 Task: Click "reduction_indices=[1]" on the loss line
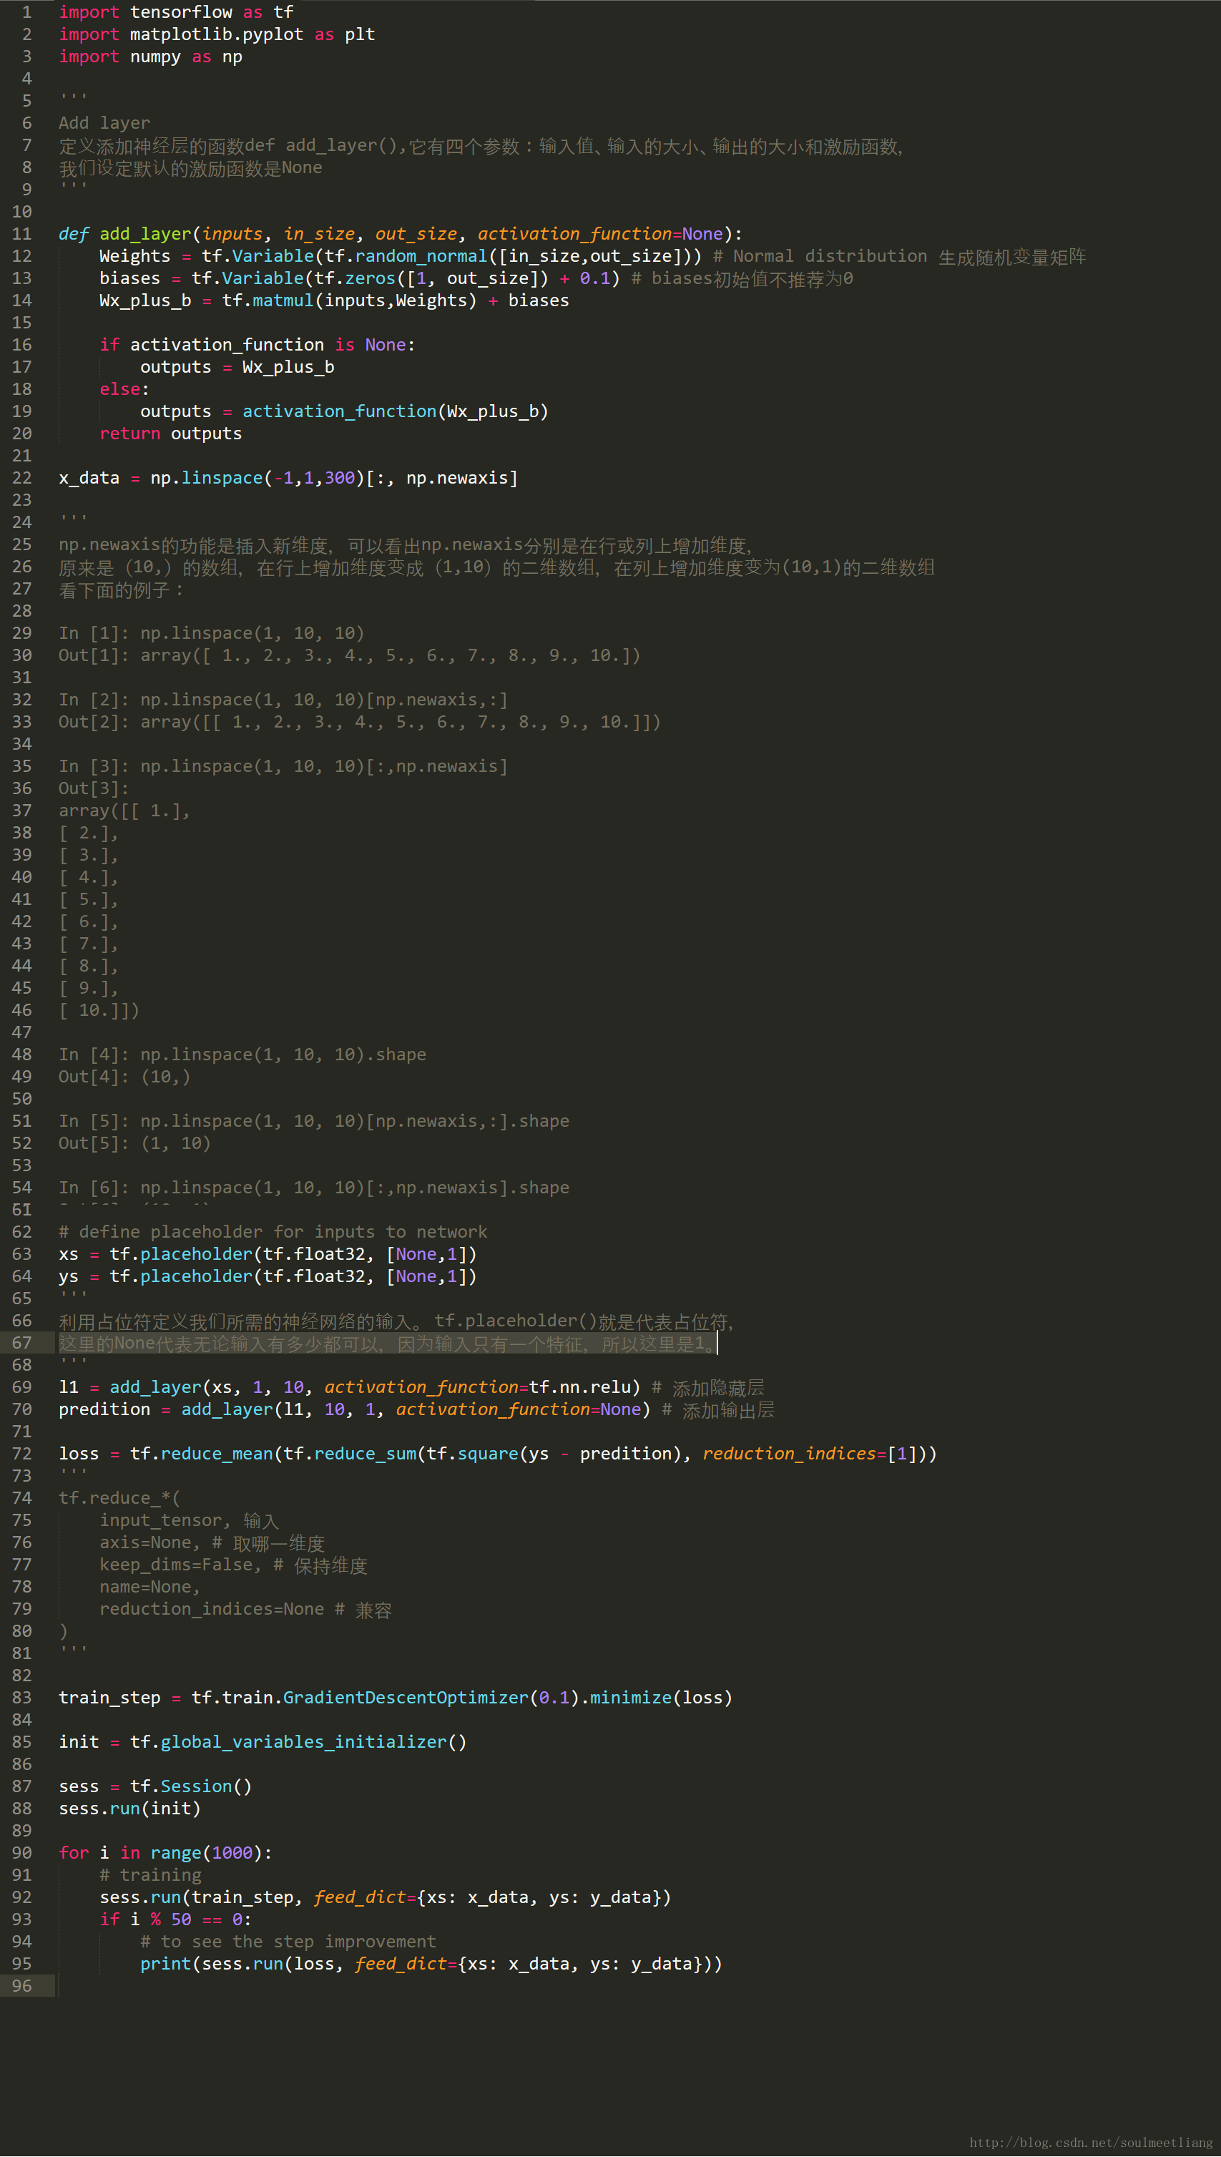click(810, 1454)
